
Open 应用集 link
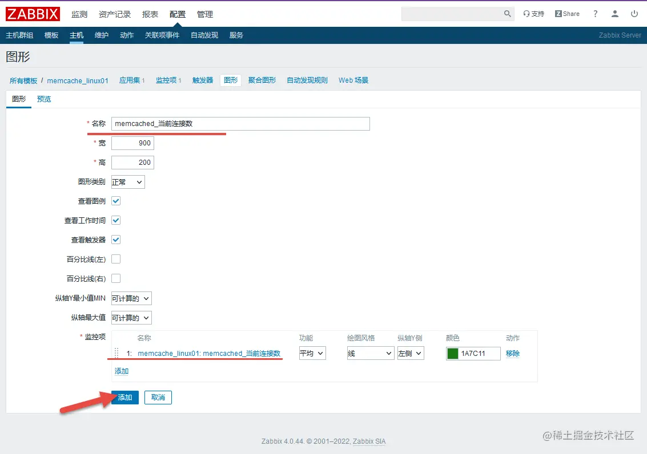click(130, 80)
